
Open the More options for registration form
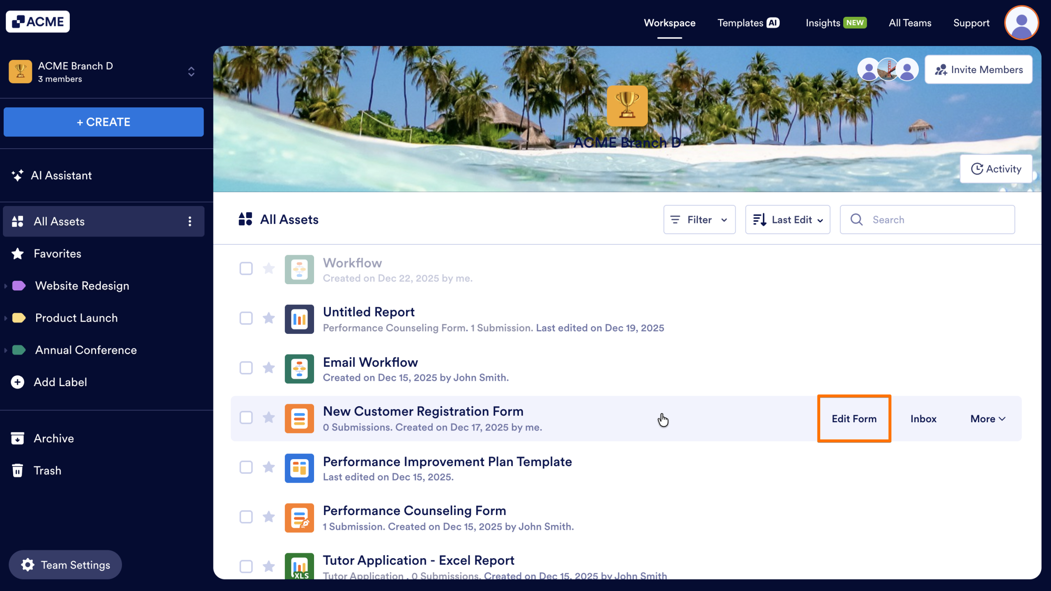(987, 419)
